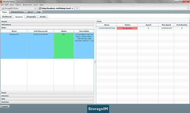Switch to the StorageIM Home browser tab
The width and height of the screenshot is (190, 113).
(19, 8)
